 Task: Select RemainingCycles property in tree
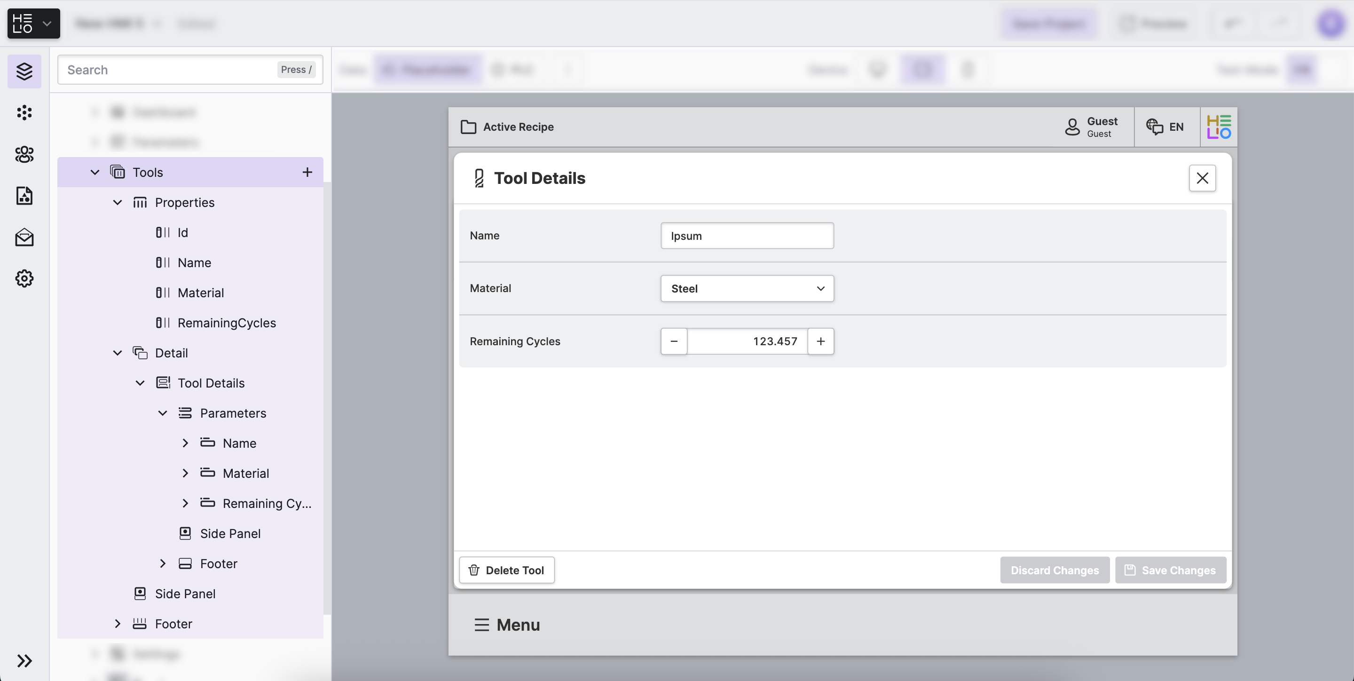pos(226,323)
